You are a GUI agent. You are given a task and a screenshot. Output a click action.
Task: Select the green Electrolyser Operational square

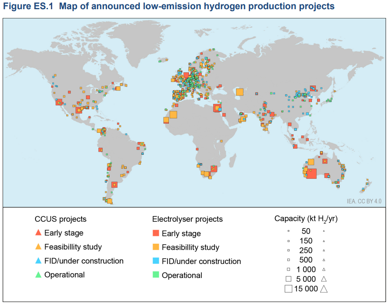coord(156,275)
